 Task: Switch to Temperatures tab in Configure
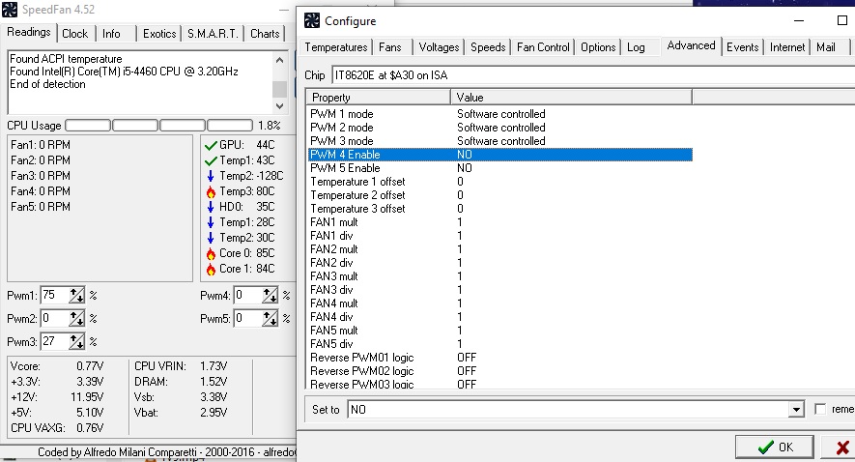click(x=336, y=47)
